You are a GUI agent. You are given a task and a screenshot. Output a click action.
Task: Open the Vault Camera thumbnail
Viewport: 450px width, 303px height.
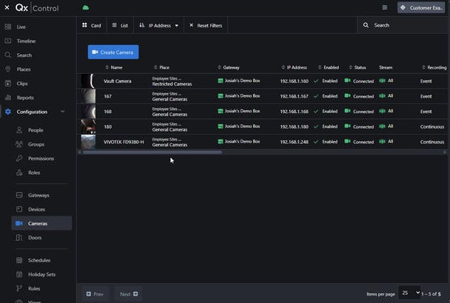coord(88,81)
